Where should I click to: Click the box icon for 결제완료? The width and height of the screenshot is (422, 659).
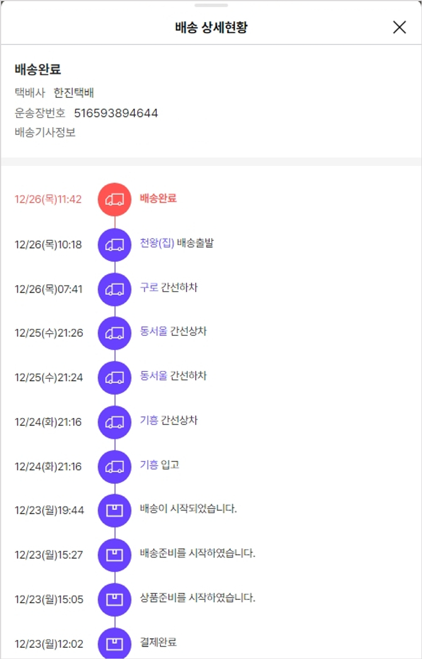[115, 643]
